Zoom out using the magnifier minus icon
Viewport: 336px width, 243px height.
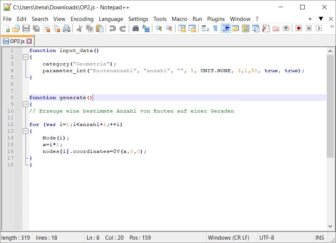tap(169, 28)
